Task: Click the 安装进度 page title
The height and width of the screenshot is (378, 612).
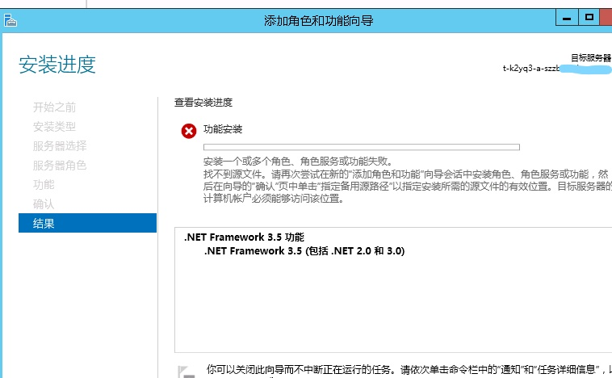Action: pyautogui.click(x=57, y=65)
